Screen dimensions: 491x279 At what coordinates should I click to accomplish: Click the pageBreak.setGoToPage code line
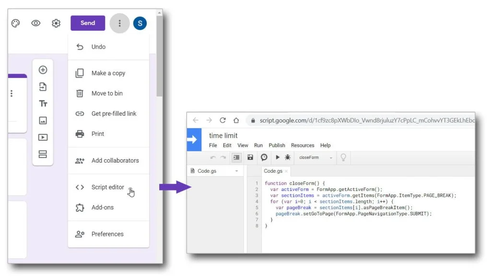pos(353,214)
